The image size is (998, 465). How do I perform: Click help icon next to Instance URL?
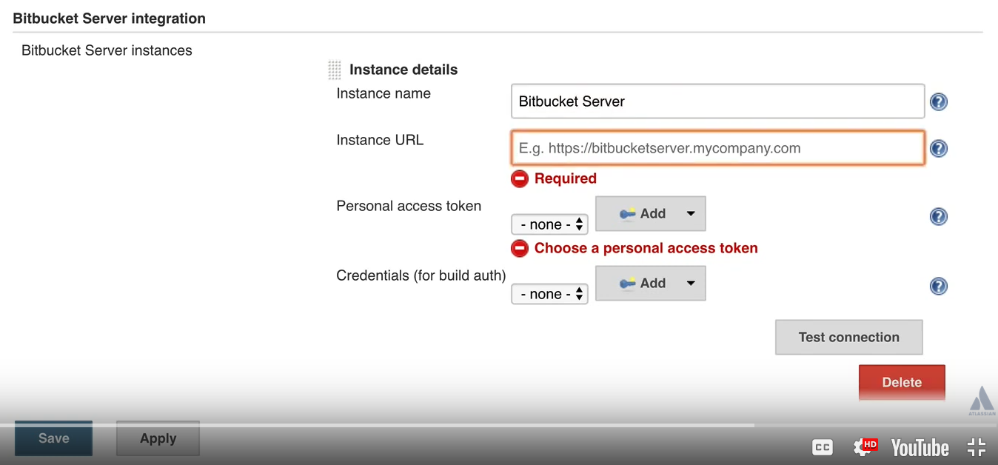pyautogui.click(x=938, y=149)
